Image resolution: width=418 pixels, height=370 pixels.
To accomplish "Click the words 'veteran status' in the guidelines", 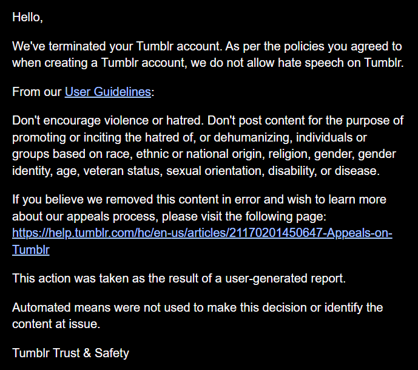I will [123, 171].
